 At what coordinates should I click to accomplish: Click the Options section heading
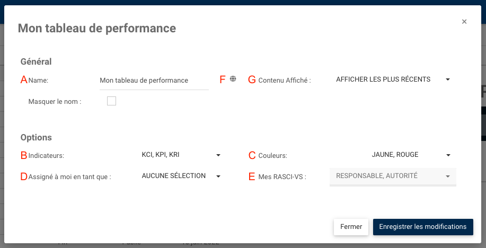[36, 137]
